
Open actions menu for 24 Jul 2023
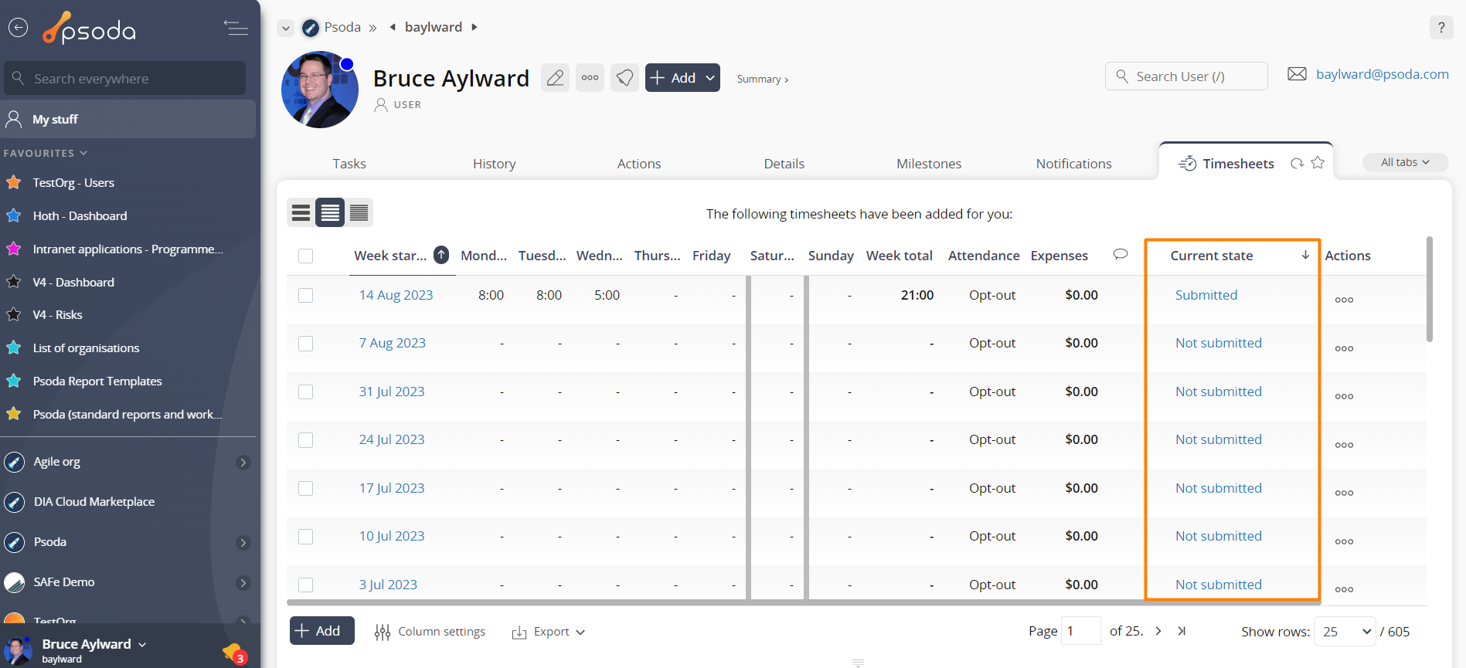pyautogui.click(x=1344, y=445)
